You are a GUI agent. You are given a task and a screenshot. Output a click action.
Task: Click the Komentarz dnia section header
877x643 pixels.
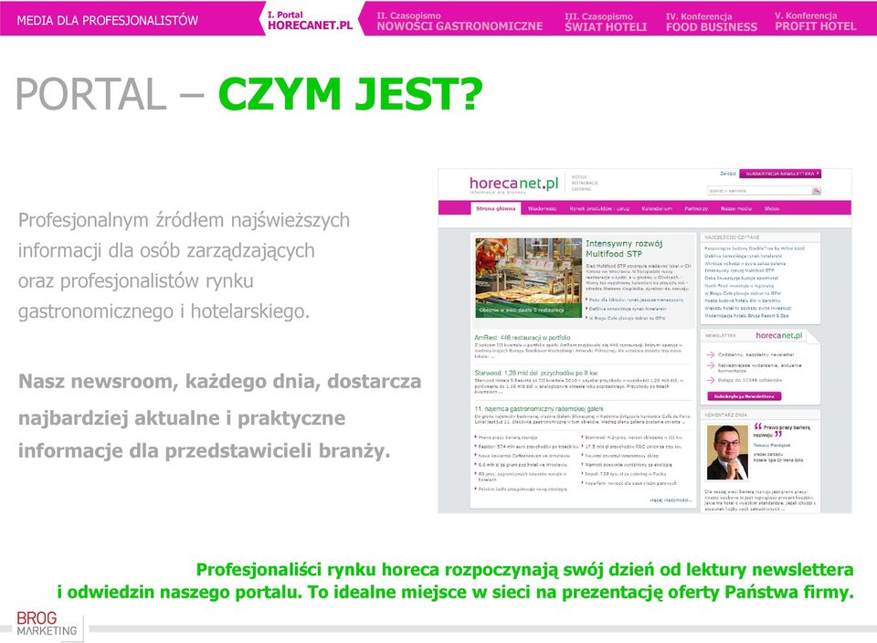pyautogui.click(x=725, y=415)
